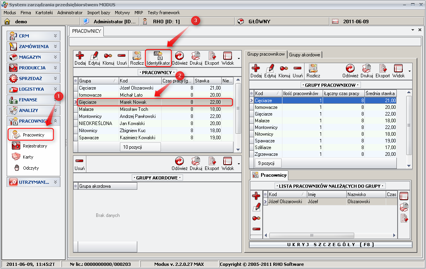This screenshot has height=269, width=426.
Task: Click Eksport icon in Grupy akordowe toolbar
Action: point(212,163)
